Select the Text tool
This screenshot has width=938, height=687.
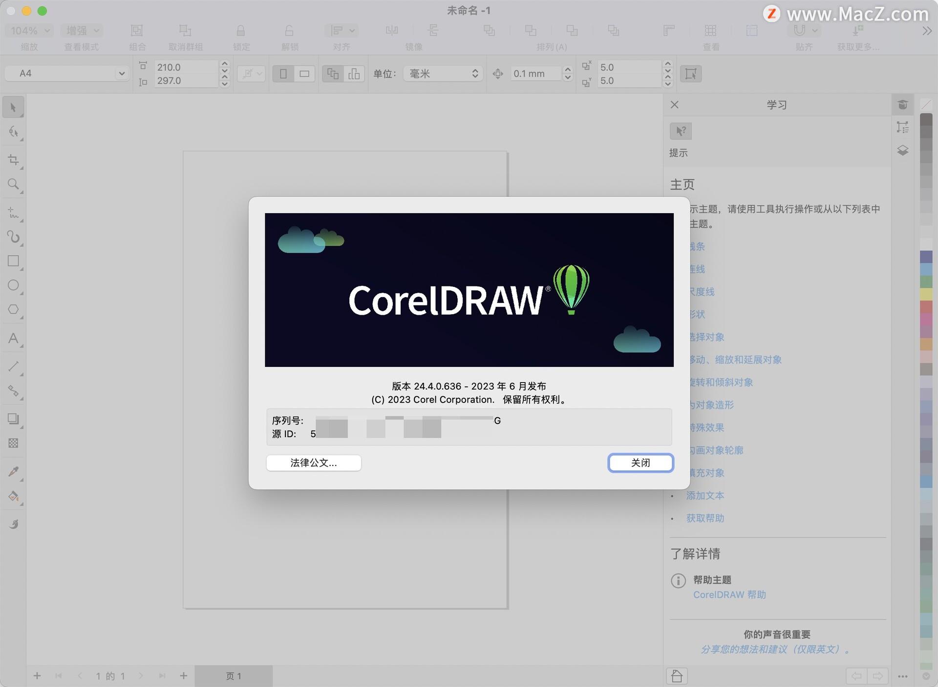(x=13, y=339)
